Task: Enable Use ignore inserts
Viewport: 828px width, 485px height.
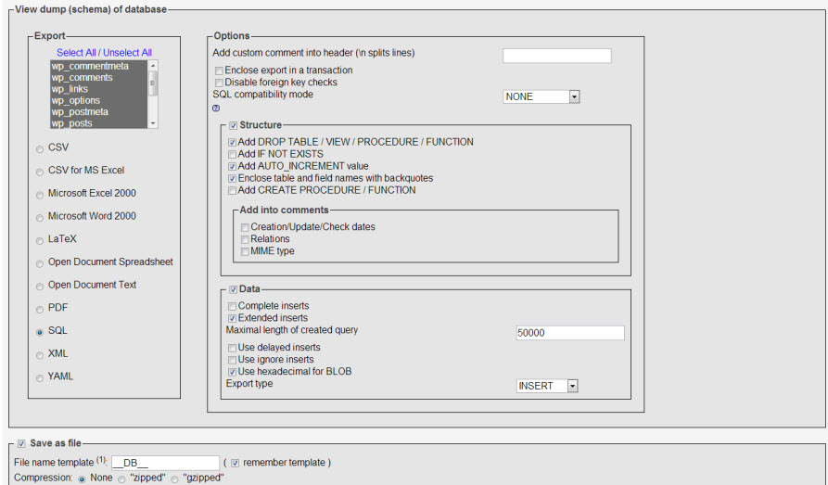Action: pos(232,361)
